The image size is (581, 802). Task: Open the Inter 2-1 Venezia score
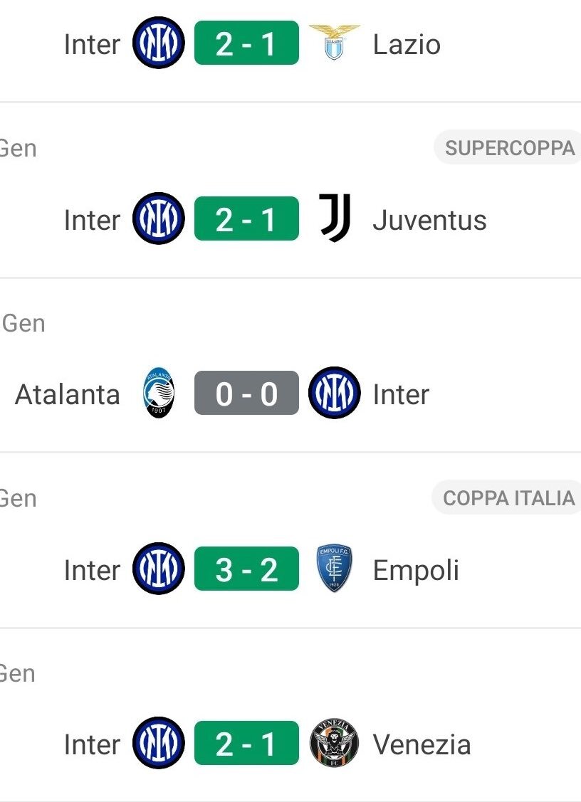[x=247, y=743]
